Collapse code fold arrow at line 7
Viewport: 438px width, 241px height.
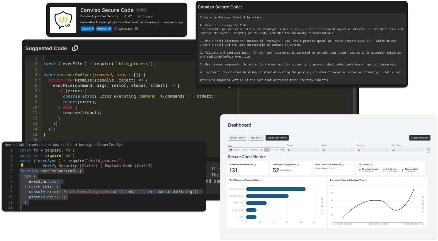point(40,91)
